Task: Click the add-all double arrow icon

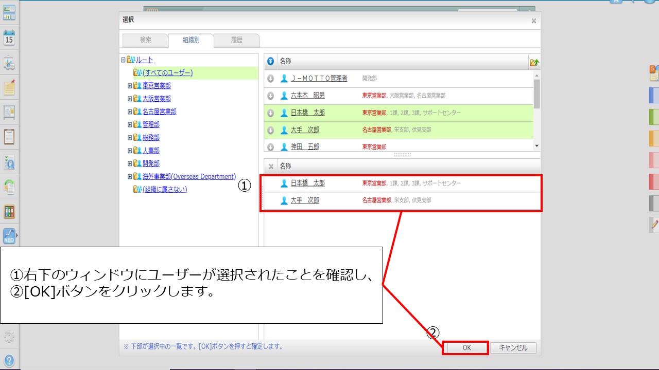Action: pos(271,62)
